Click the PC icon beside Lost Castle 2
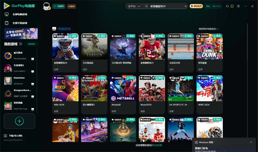This screenshot has width=258, height=152. (33, 72)
